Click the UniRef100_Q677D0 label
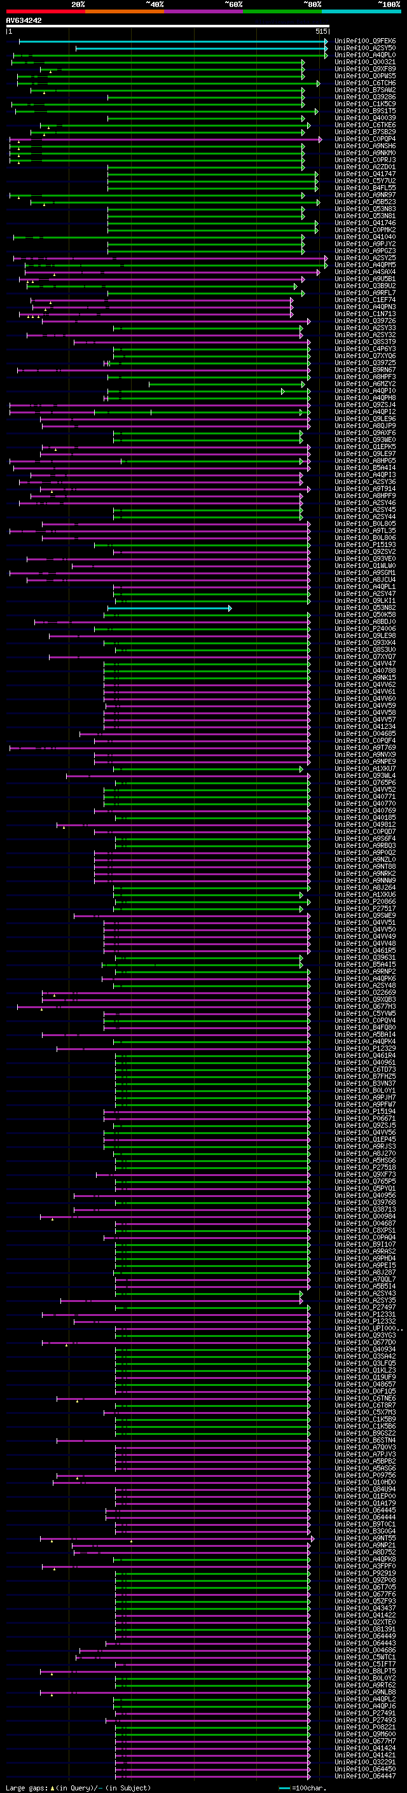 364,1343
